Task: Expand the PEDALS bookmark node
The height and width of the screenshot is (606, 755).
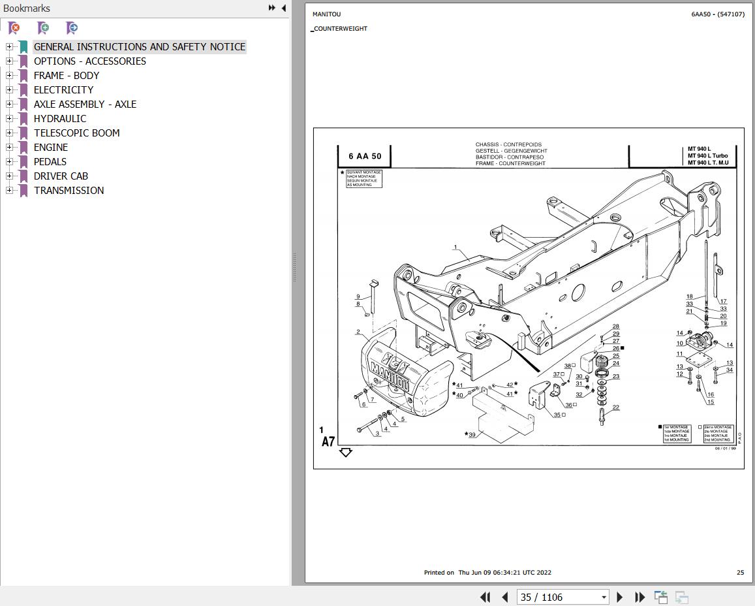Action: point(9,162)
